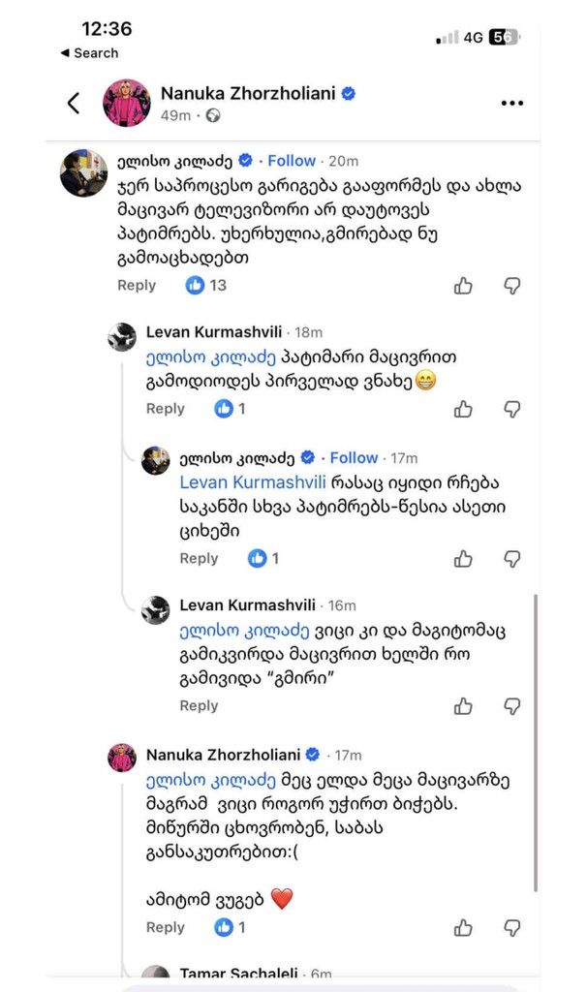This screenshot has width=587, height=992.
Task: Toggle like on Nanuka Zhorzholiani's comment
Action: [463, 926]
